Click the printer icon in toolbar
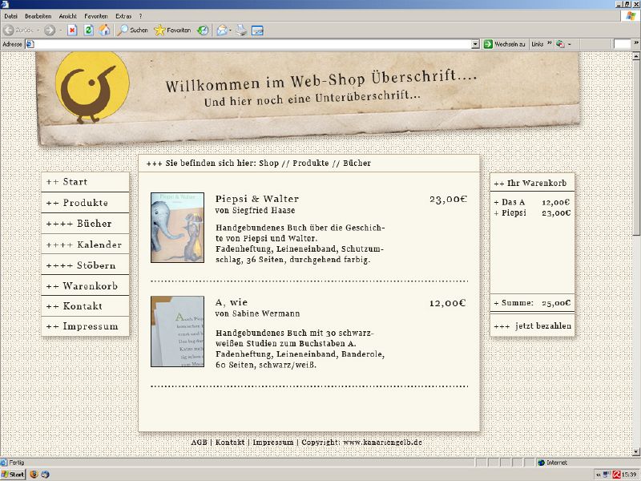 (x=241, y=30)
